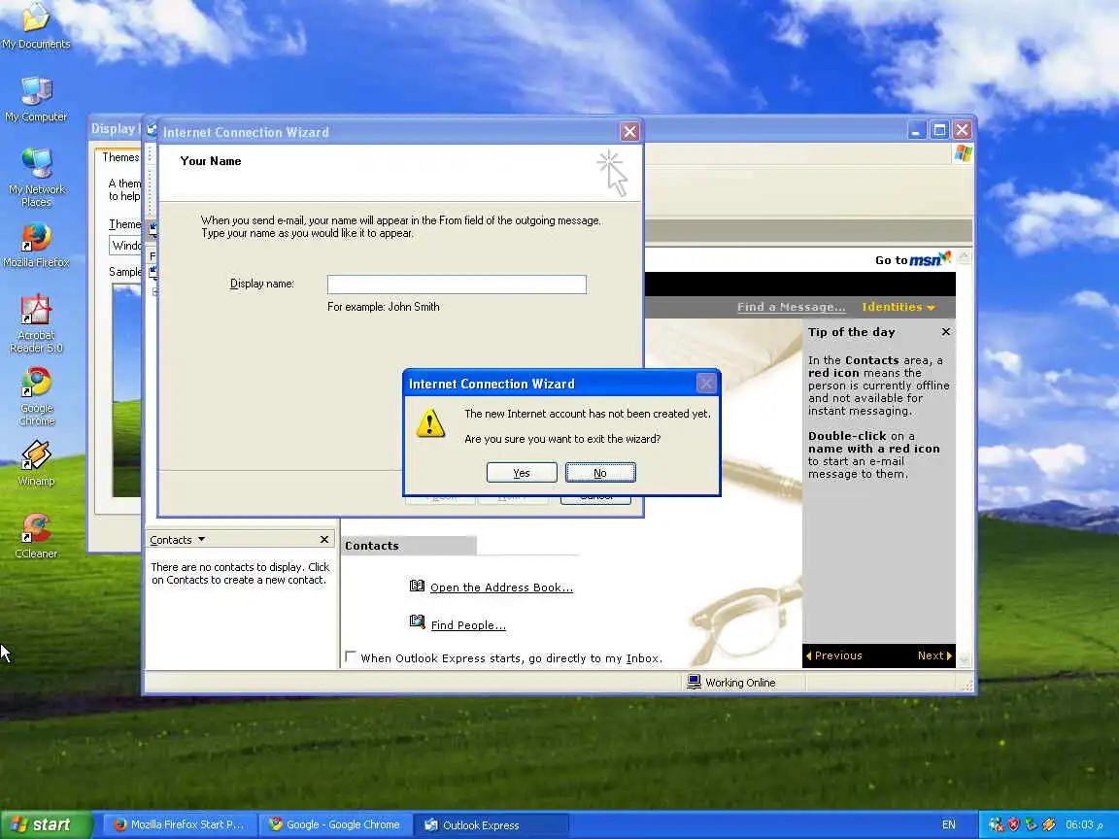
Task: Confirm exit with Yes button
Action: [522, 472]
